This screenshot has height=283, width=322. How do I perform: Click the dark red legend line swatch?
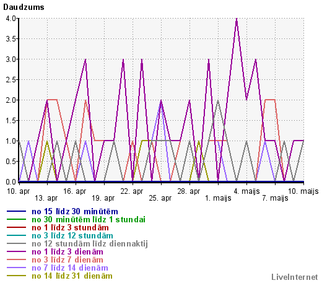click(16, 227)
